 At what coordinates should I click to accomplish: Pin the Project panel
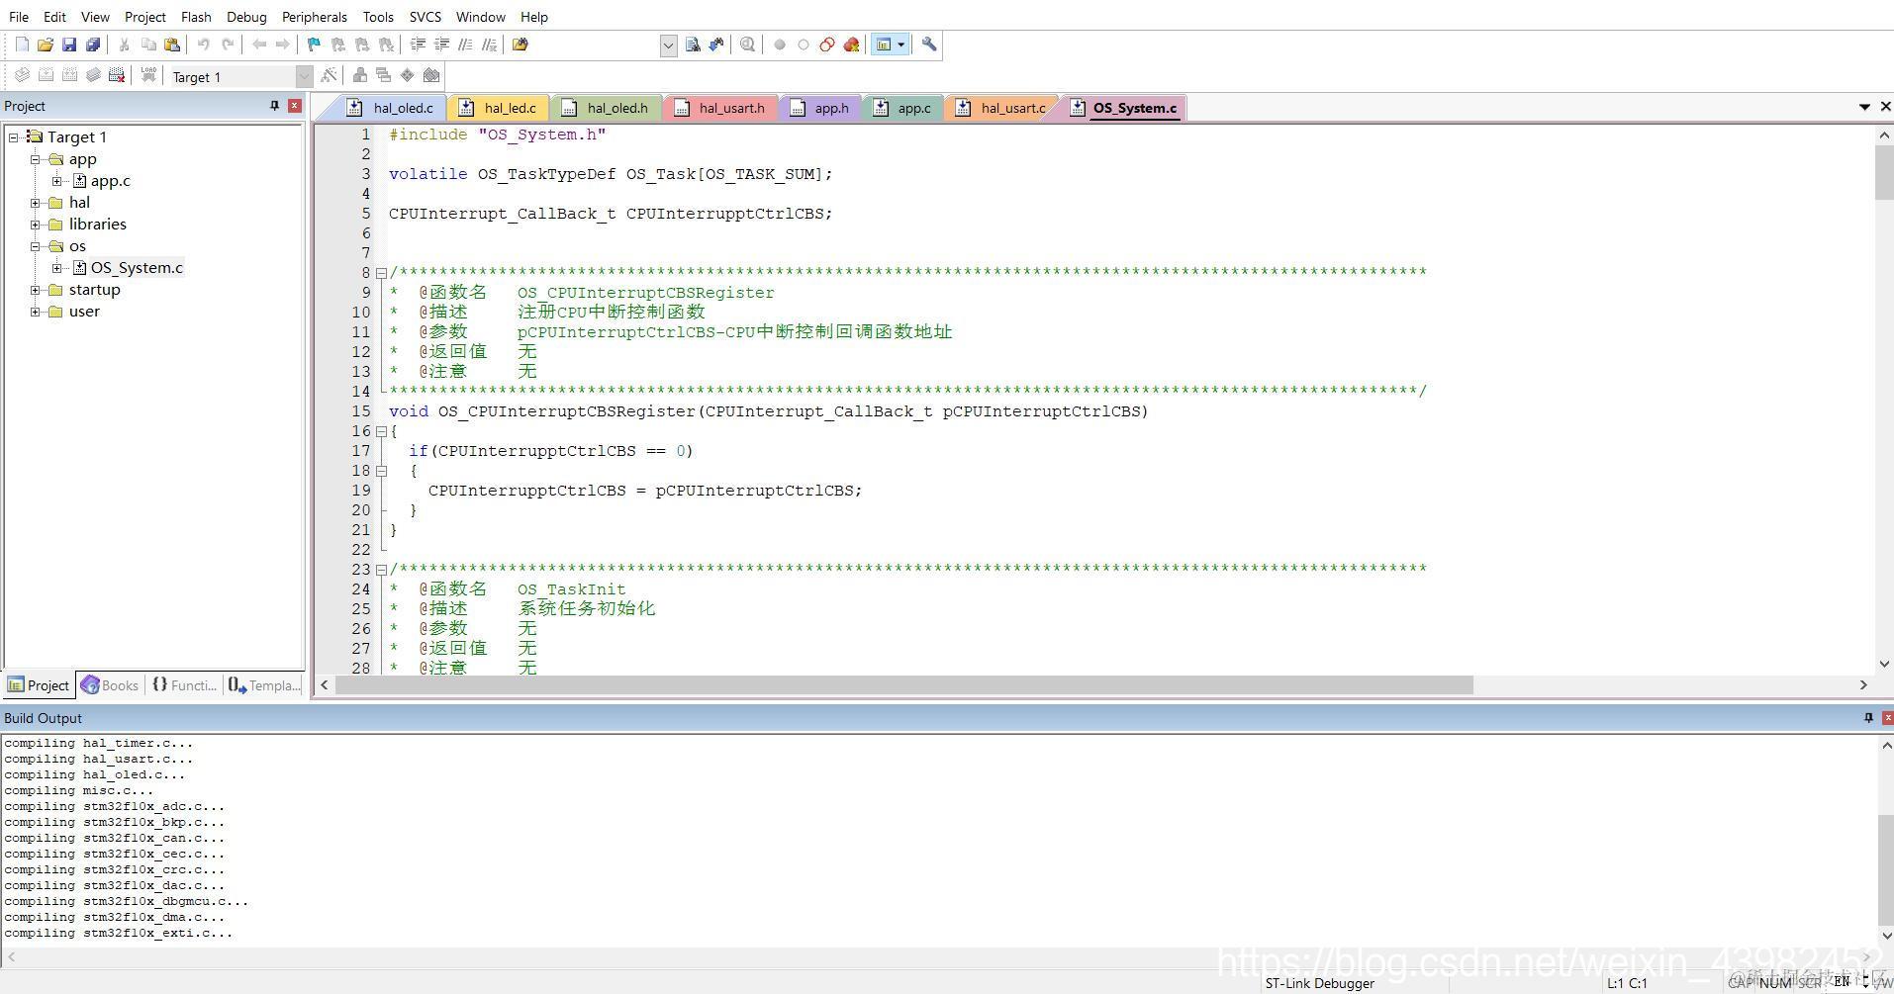coord(274,106)
